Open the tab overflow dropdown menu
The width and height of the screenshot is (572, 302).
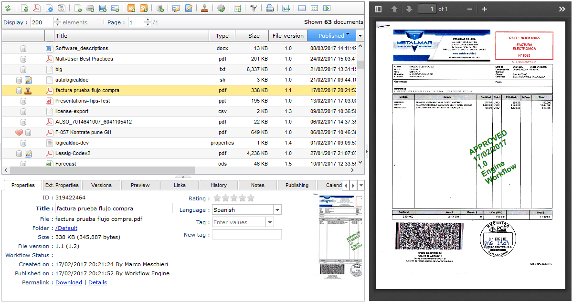pos(361,185)
